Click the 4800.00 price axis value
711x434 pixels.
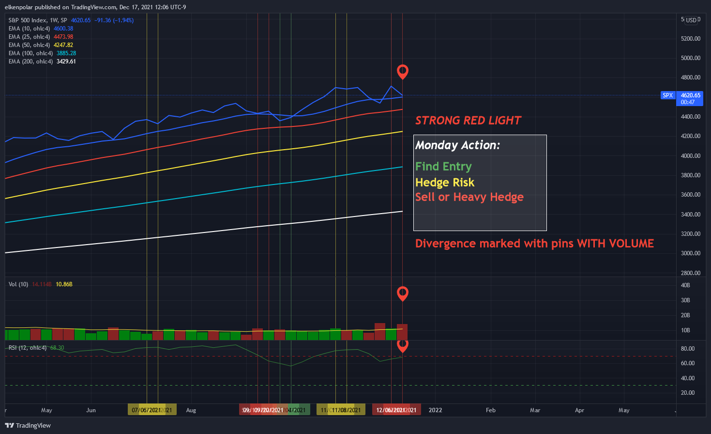(691, 77)
